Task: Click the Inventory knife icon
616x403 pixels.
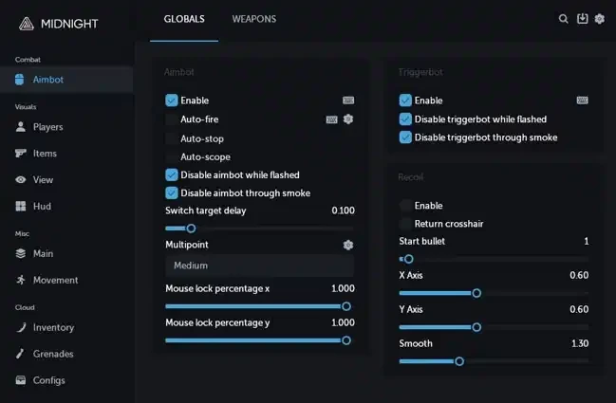Action: 21,327
